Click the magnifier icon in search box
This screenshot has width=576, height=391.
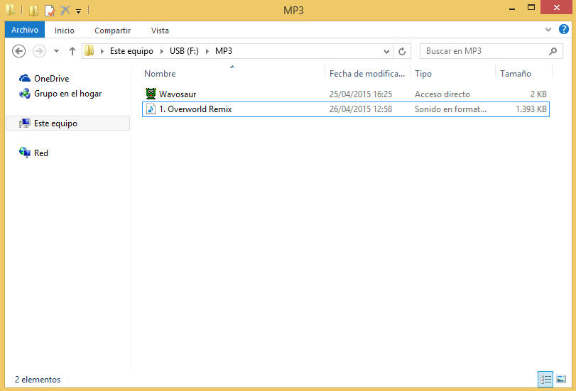(553, 52)
